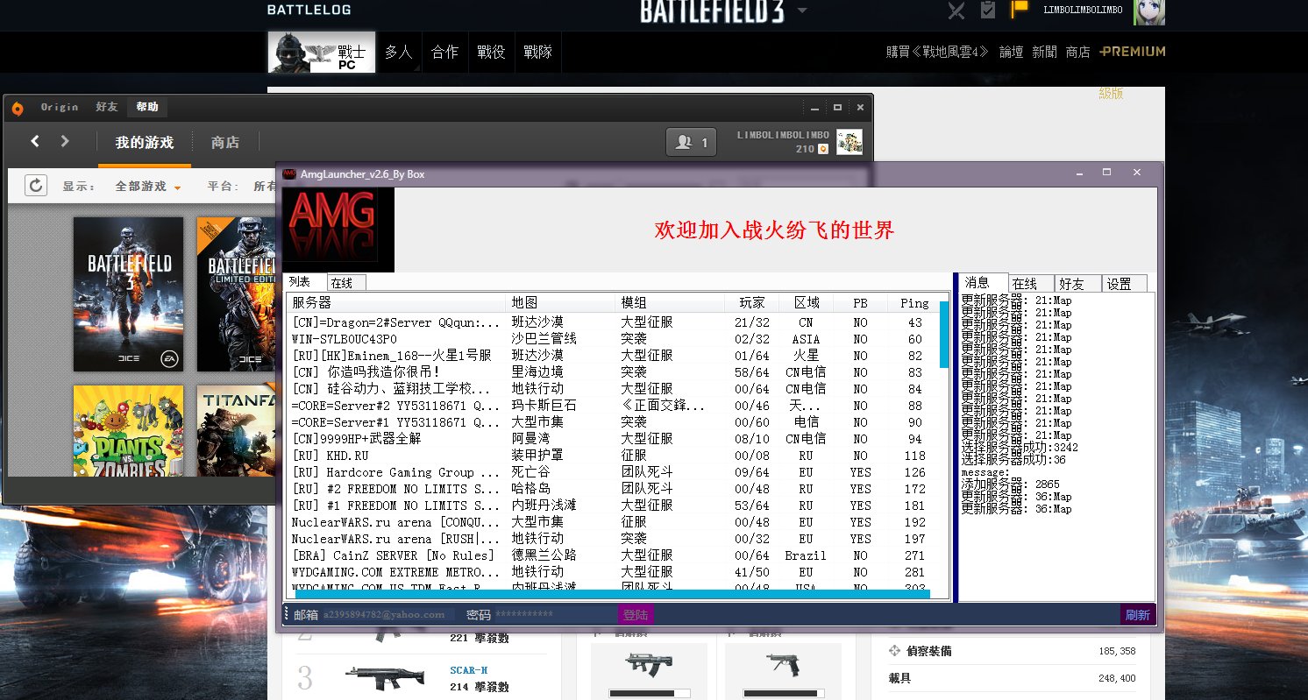
Task: Select the [RU] KHD.RU server row
Action: click(x=614, y=456)
